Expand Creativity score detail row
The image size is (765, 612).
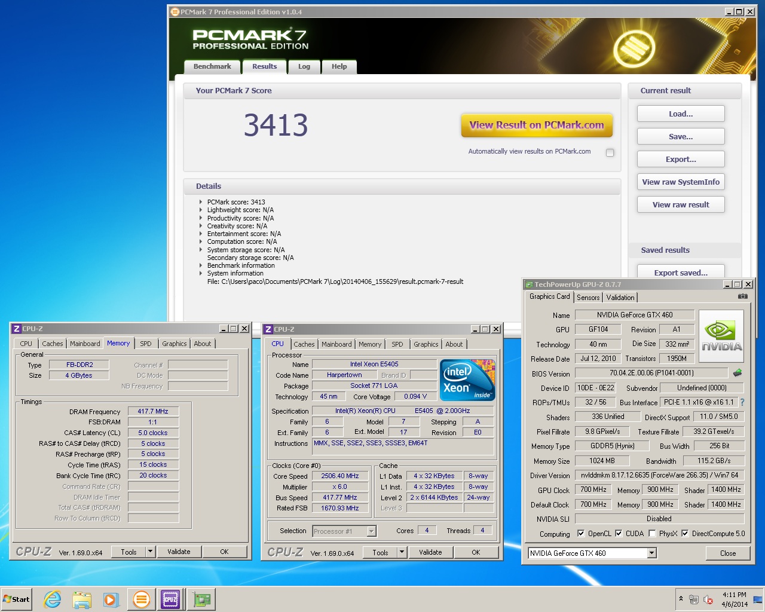tap(201, 226)
